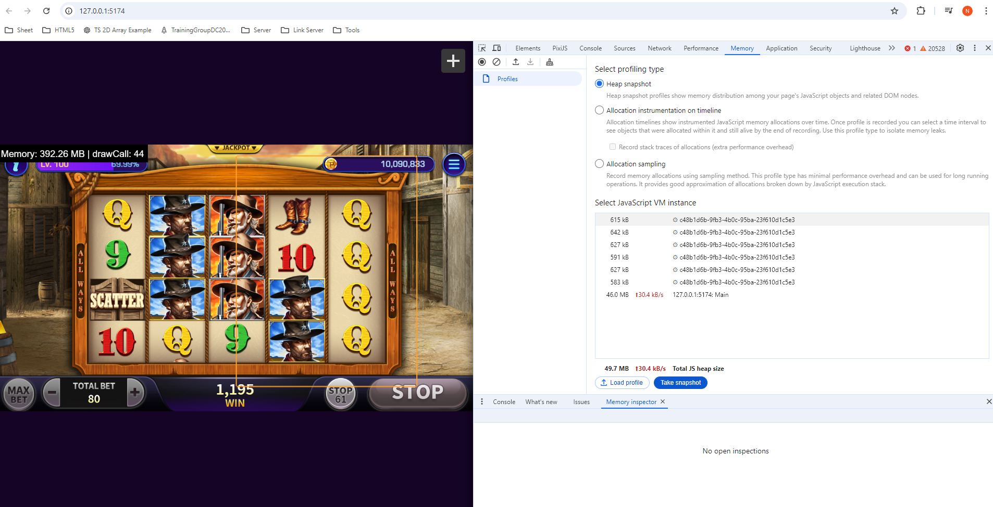Switch to the Application tab

click(781, 48)
